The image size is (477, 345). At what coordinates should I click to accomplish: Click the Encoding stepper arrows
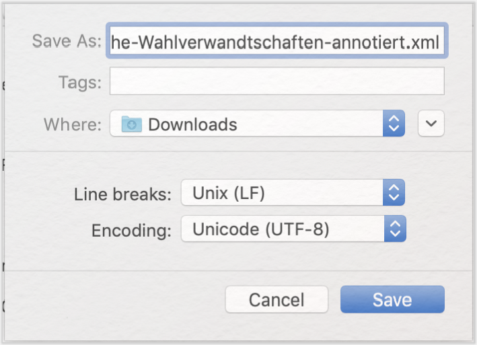pos(395,229)
